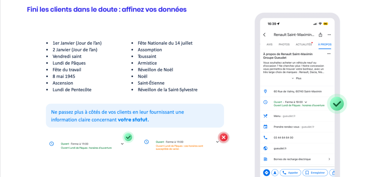
Task: Tap the location pin icon next to 60 Rue de Valmy
Action: pos(265,91)
